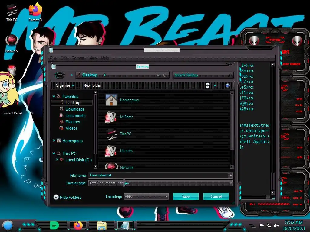Select Libraries in the file list
The height and width of the screenshot is (232, 310).
(x=119, y=151)
